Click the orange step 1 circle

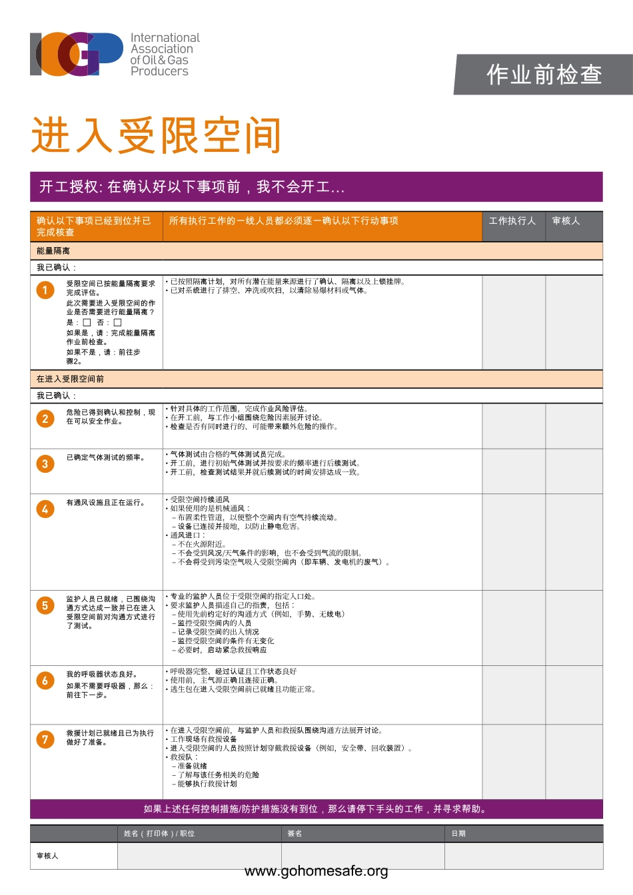tap(45, 290)
